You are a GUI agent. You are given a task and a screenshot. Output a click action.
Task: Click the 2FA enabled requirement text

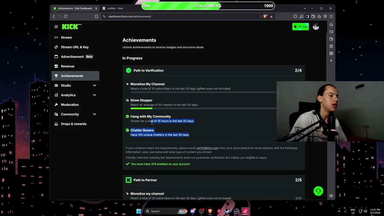tap(160, 164)
